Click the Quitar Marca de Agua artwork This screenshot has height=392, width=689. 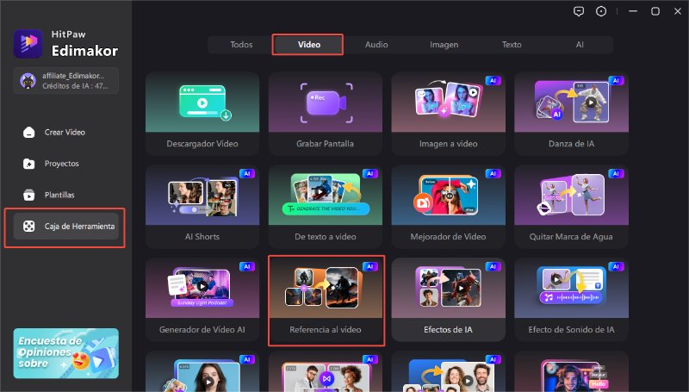571,194
